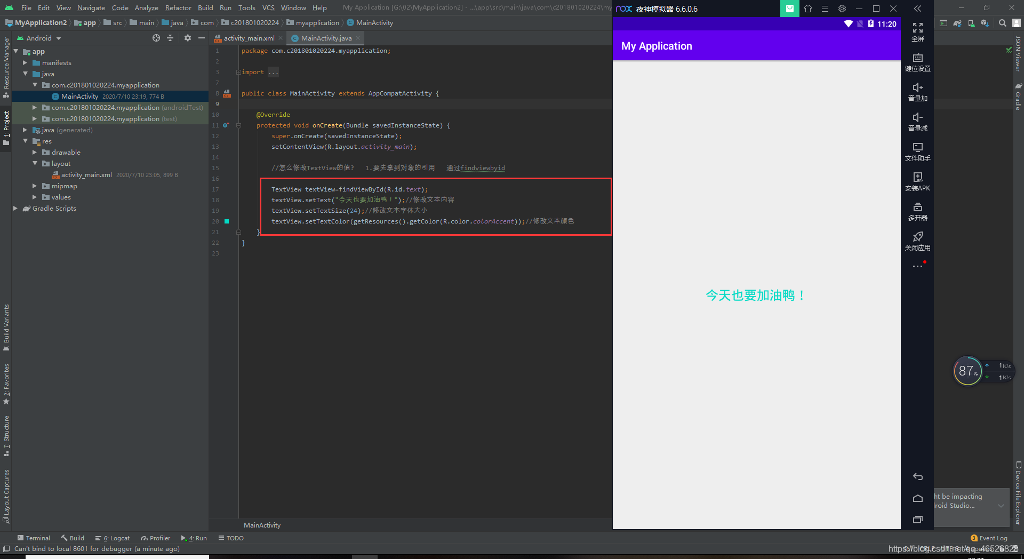1024x559 pixels.
Task: Expand the manifests folder
Action: 25,63
